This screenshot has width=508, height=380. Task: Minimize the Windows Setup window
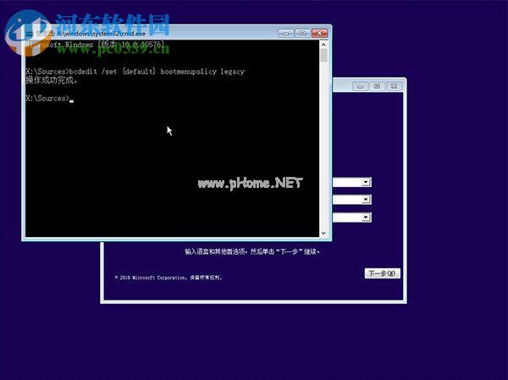pos(361,86)
